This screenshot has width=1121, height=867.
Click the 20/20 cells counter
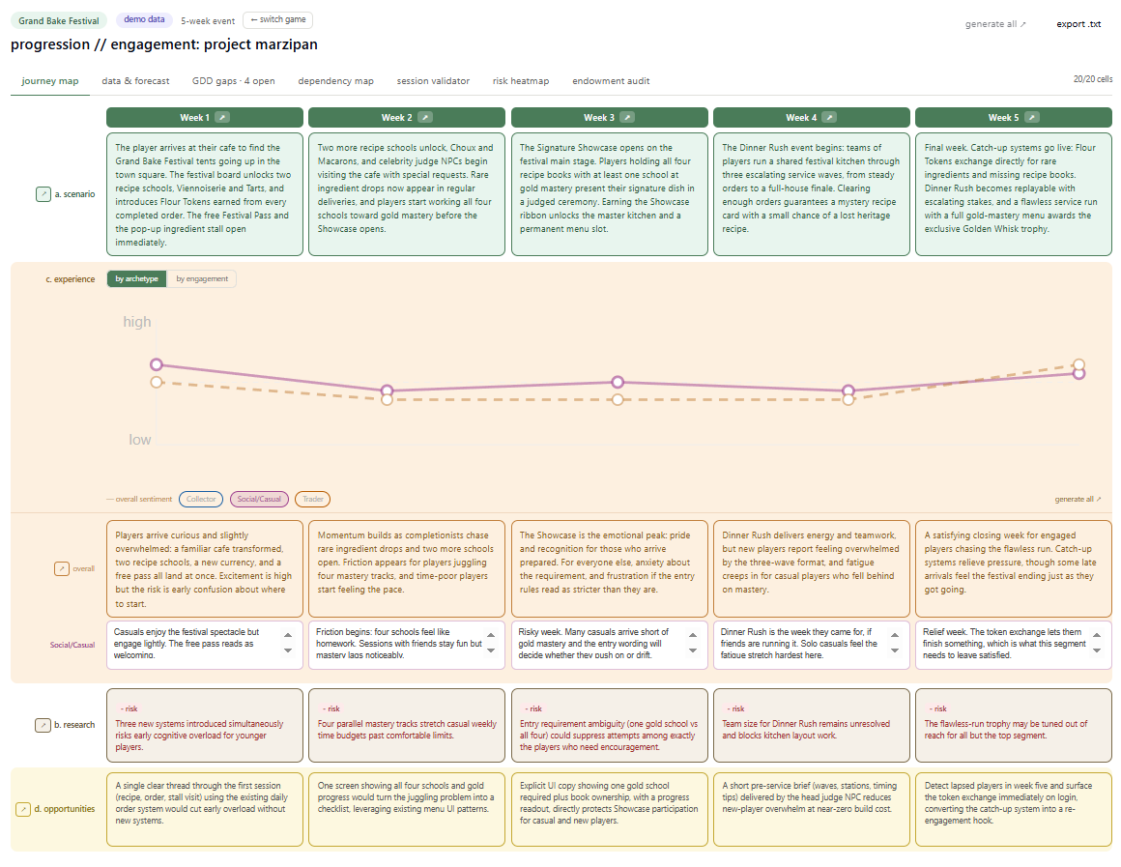point(1092,79)
